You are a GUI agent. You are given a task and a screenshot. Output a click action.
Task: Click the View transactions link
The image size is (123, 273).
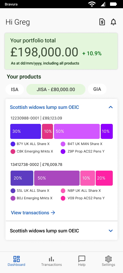click(33, 213)
